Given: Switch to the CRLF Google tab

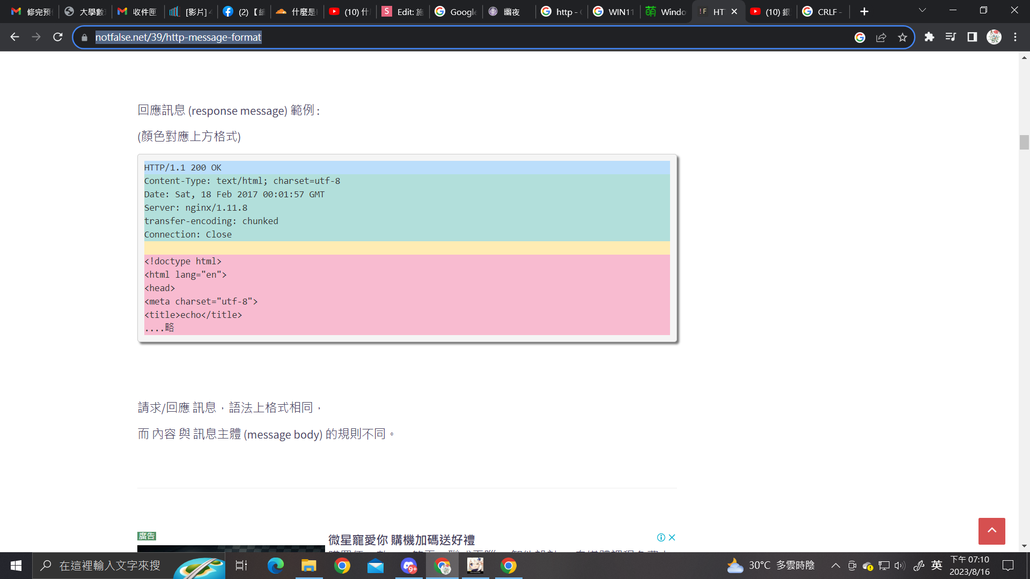Looking at the screenshot, I should click(823, 12).
